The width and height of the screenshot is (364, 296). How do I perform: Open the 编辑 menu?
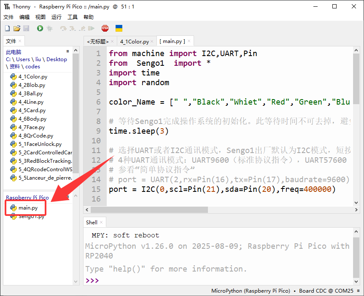click(24, 17)
